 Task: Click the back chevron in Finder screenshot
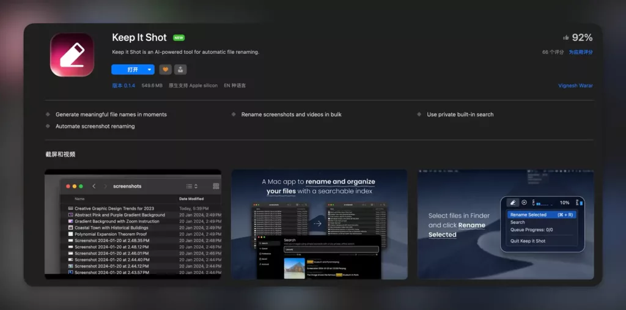(x=94, y=186)
